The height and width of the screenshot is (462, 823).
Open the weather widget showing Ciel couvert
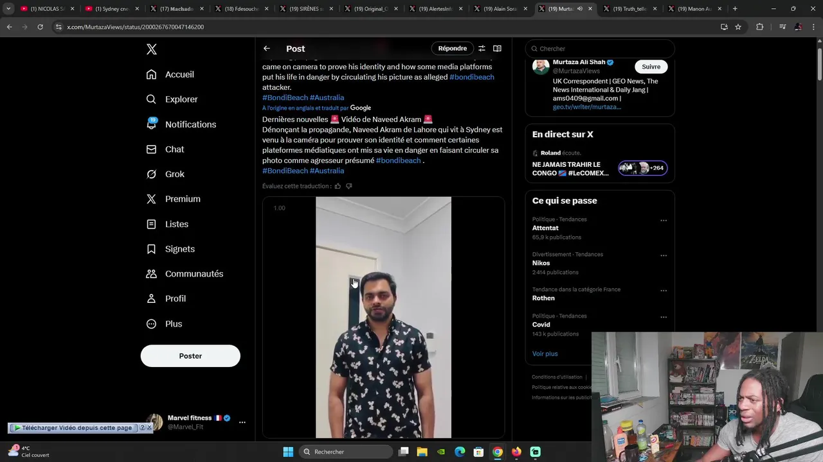[x=29, y=452]
